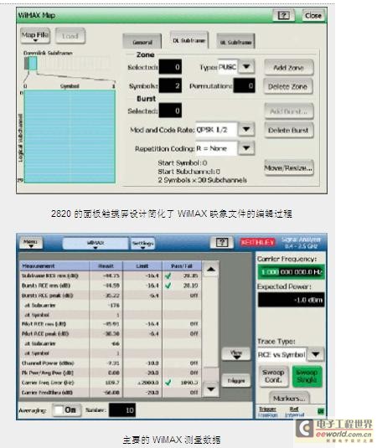This screenshot has height=448, width=377.
Task: Click the Sweep Cont. button
Action: click(x=273, y=376)
